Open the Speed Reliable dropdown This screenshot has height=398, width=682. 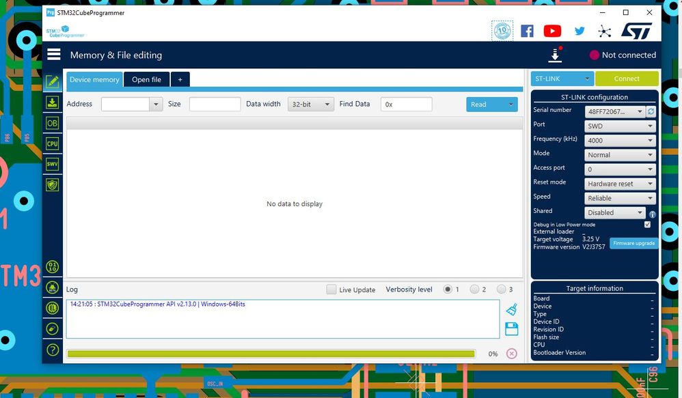click(x=620, y=198)
